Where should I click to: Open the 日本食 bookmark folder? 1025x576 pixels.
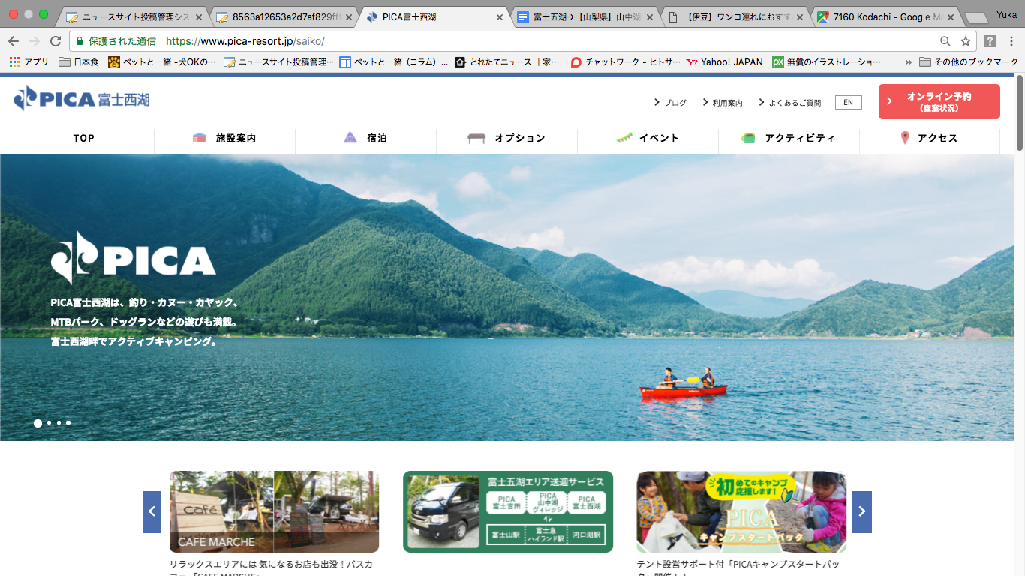point(79,62)
